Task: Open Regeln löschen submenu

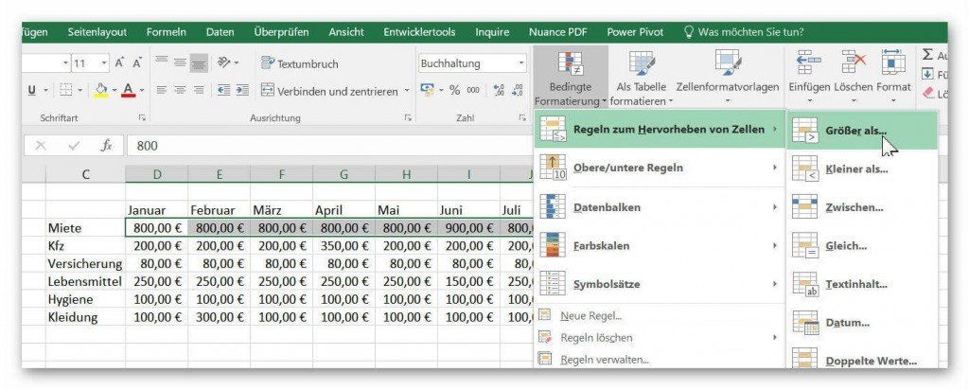Action: [660, 338]
